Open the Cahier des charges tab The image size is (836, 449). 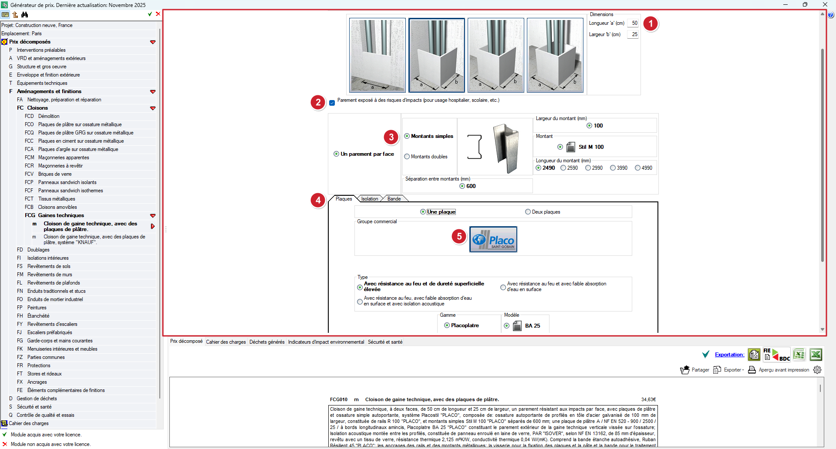coord(226,342)
